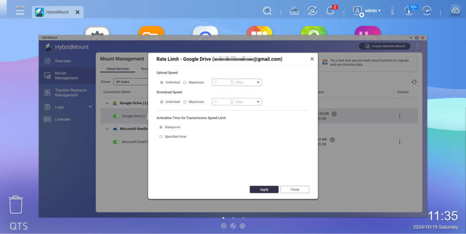Click the notifications bell icon
Viewport: 466px width, 234px height.
coord(330,10)
